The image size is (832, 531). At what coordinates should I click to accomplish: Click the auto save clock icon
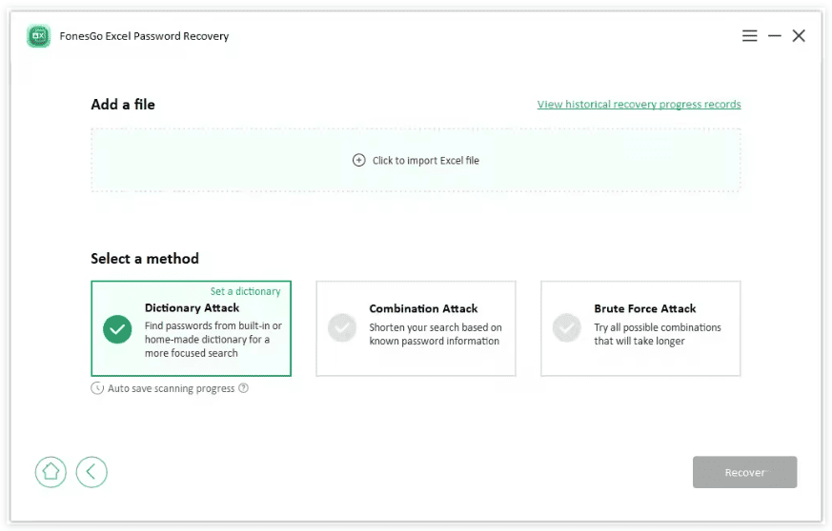tap(97, 388)
